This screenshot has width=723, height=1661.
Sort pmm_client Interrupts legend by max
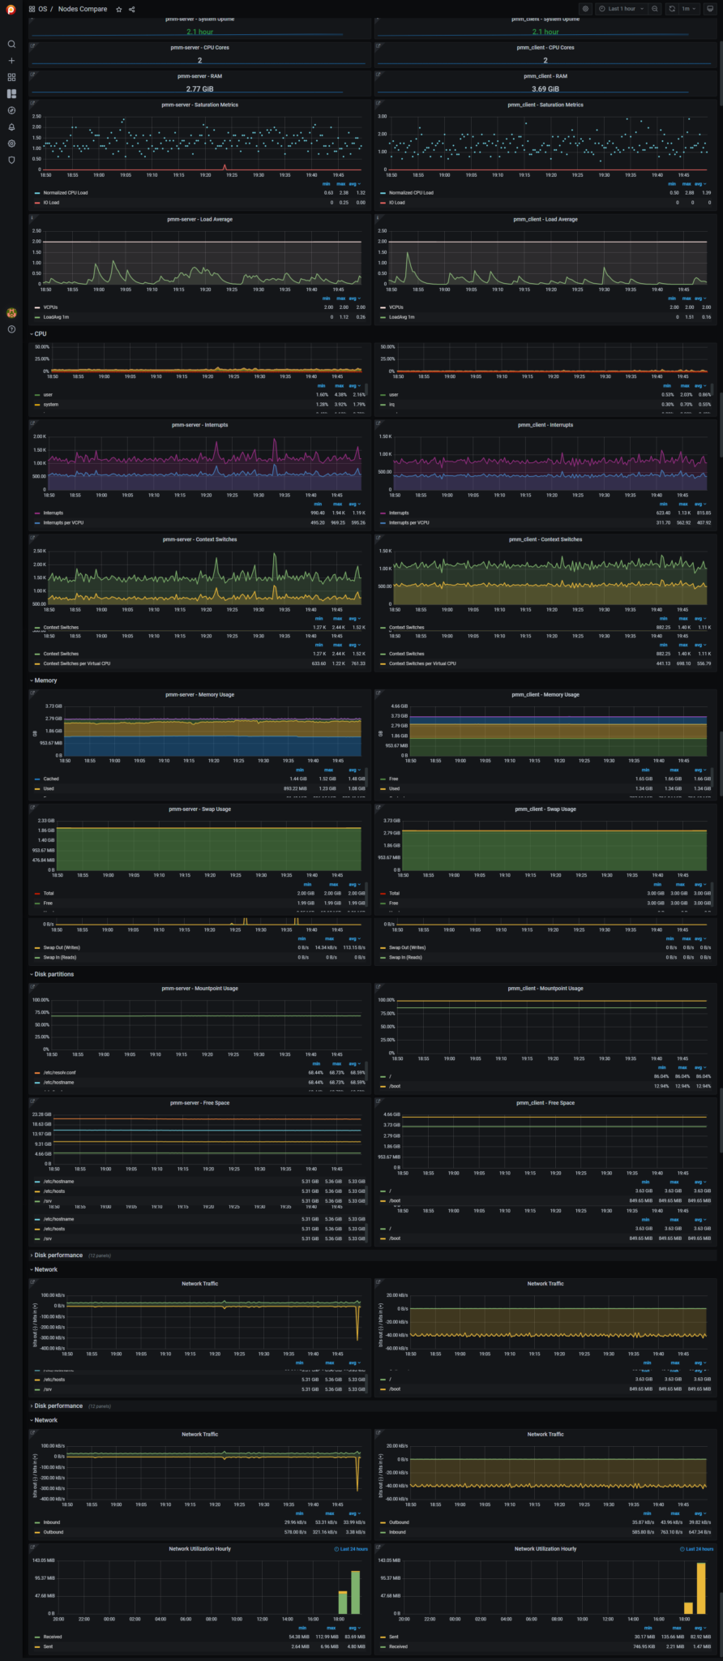(x=687, y=504)
